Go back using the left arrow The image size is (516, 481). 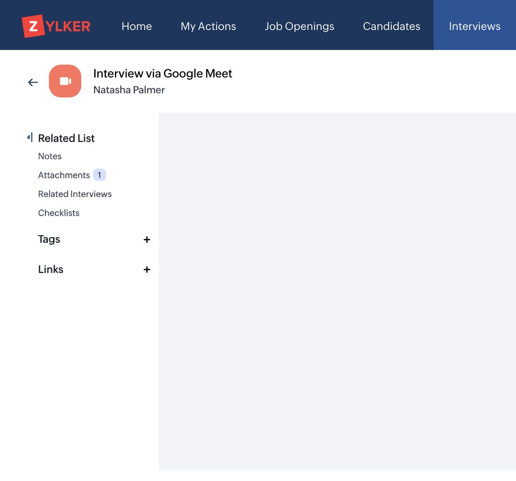[x=33, y=82]
